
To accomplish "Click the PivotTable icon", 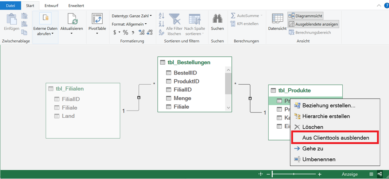I will pos(97,19).
